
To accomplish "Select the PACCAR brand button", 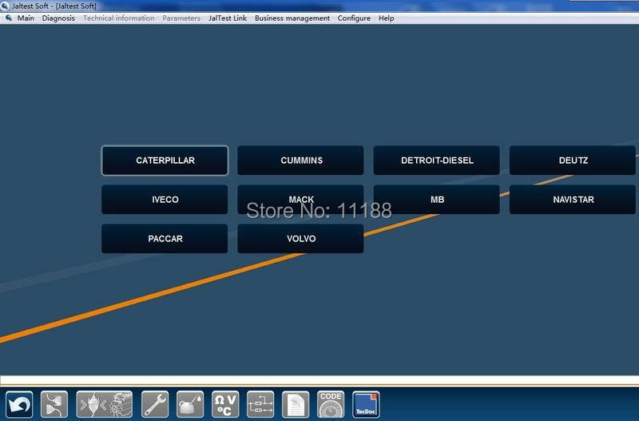I will (165, 238).
